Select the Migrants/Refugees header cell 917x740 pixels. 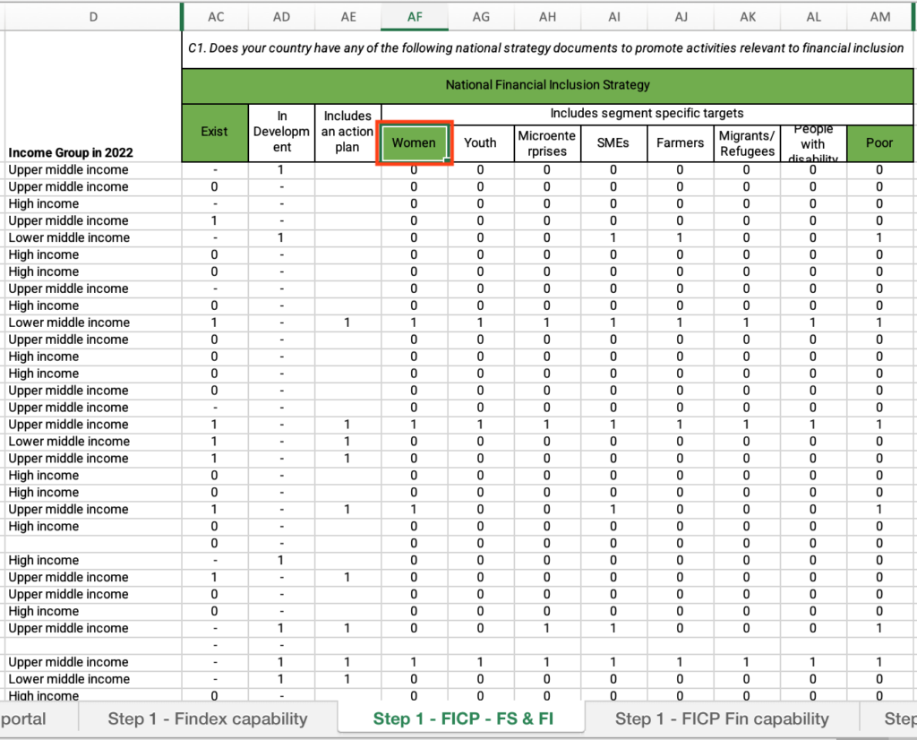pos(748,143)
